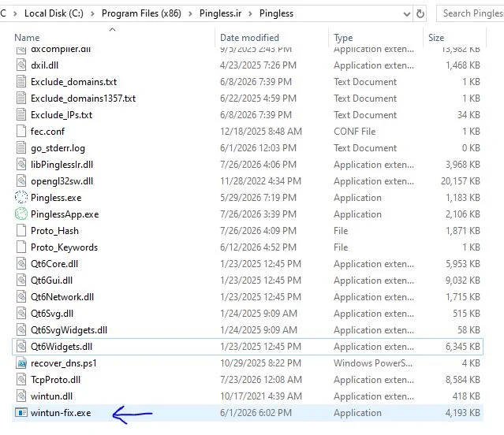Jump to Pingless.ir breadcrumb folder
The width and height of the screenshot is (504, 435).
(x=221, y=13)
